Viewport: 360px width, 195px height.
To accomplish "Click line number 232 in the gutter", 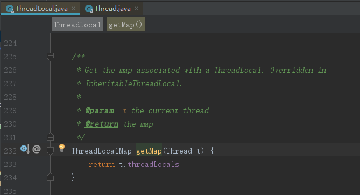I will click(10, 151).
